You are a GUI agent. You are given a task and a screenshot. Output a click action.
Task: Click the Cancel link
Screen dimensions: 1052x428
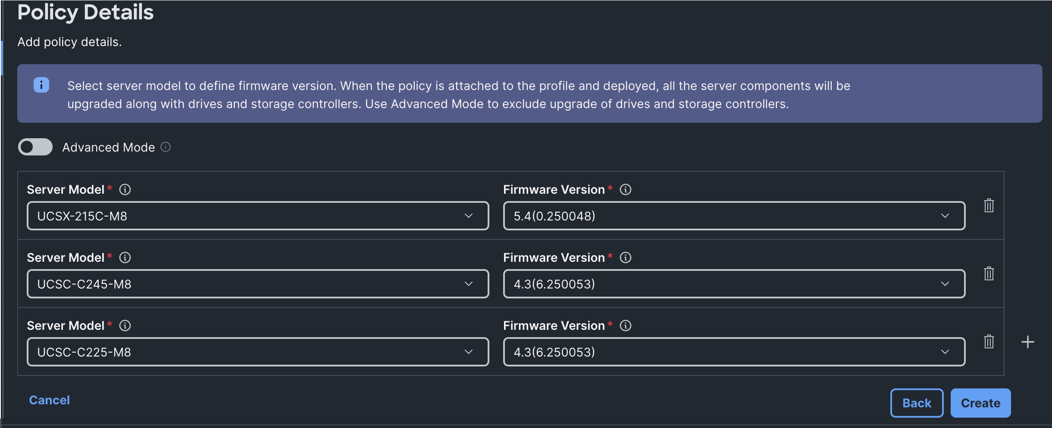click(x=49, y=400)
